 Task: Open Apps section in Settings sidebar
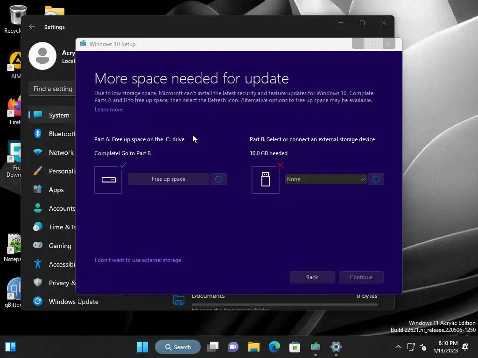pos(52,190)
